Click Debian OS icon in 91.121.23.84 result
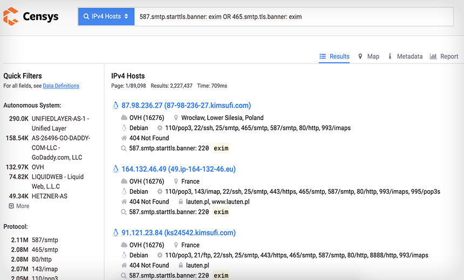This screenshot has height=280, width=464. (124, 255)
